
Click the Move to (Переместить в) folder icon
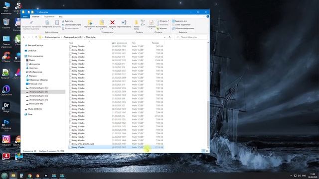pos(90,22)
